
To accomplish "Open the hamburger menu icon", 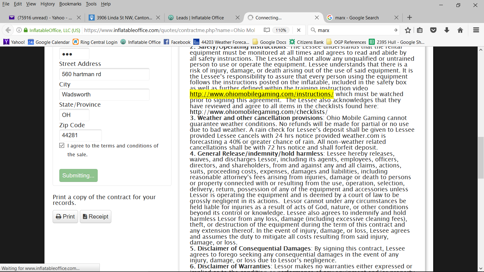I will tap(476, 30).
